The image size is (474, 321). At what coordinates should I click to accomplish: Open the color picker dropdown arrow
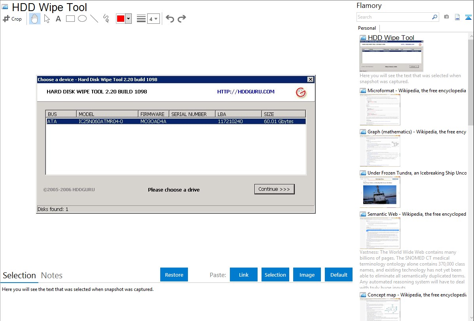click(x=129, y=19)
